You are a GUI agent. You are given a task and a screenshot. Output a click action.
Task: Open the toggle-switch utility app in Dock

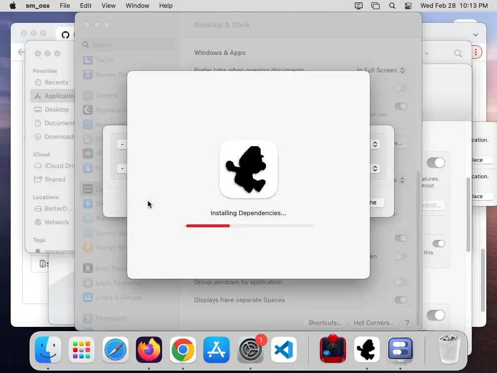pyautogui.click(x=400, y=350)
